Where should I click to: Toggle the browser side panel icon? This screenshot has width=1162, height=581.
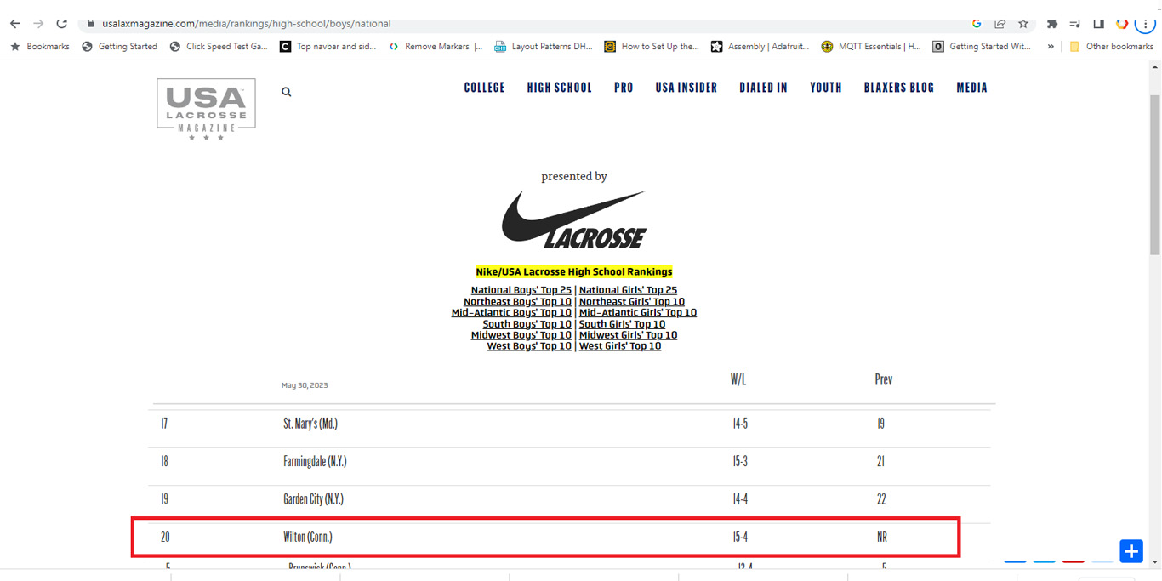(1098, 24)
